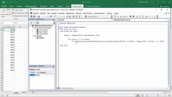The image size is (172, 97).
Task: Open VBA Help with the question mark icon
Action: coord(86,16)
